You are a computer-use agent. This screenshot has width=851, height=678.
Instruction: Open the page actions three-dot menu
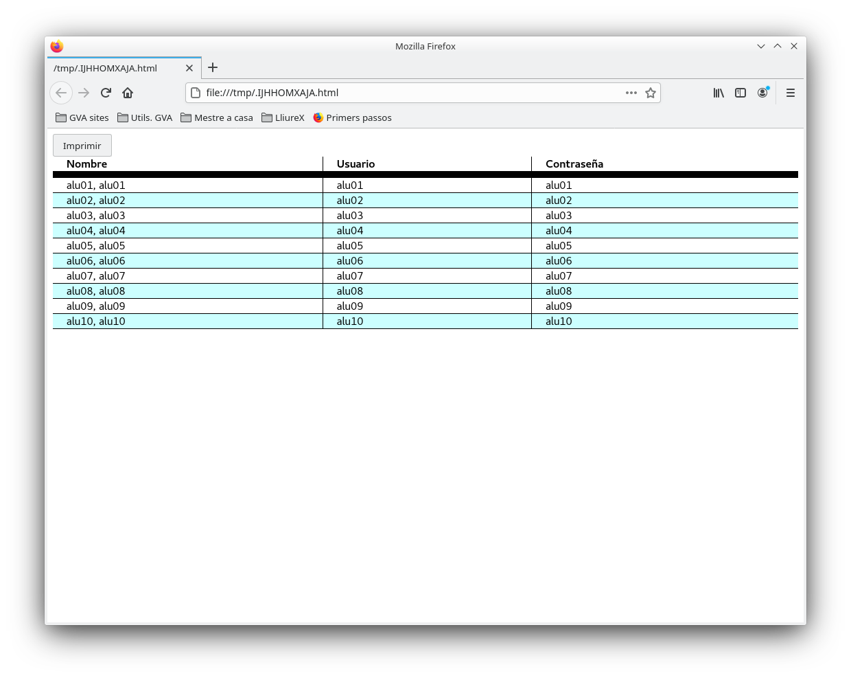[631, 93]
